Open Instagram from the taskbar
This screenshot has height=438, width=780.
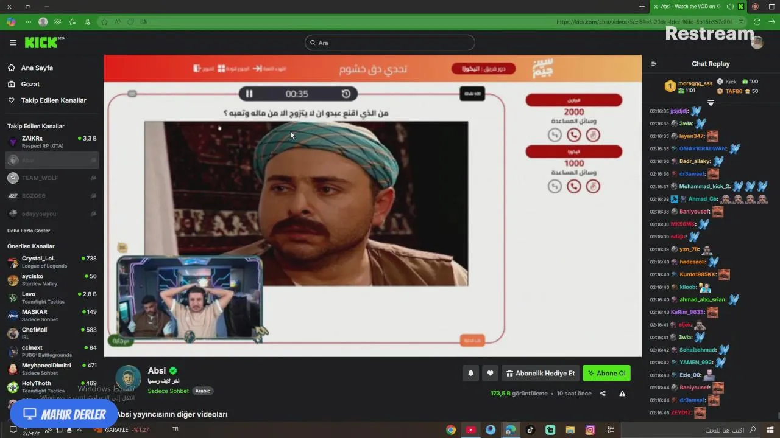(x=590, y=430)
